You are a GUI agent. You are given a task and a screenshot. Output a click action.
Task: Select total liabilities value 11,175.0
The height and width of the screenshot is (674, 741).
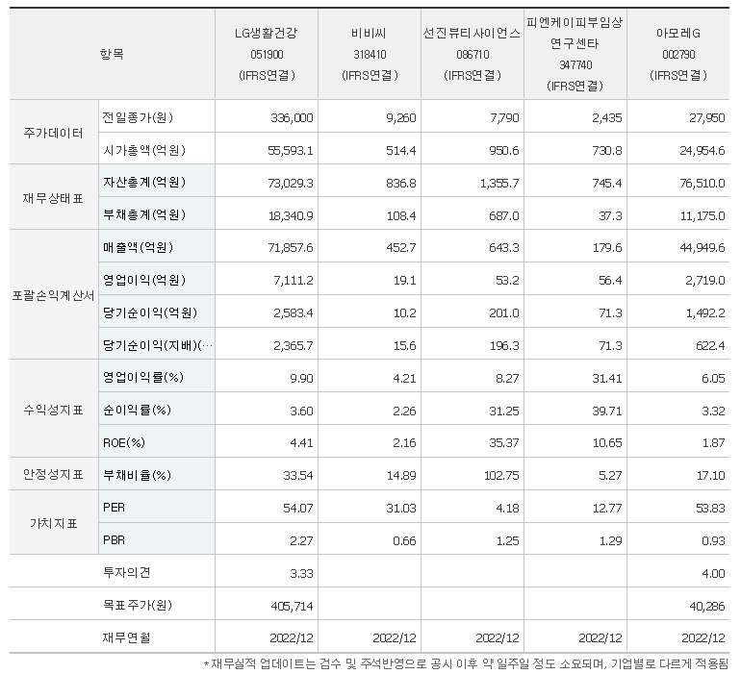click(x=703, y=215)
